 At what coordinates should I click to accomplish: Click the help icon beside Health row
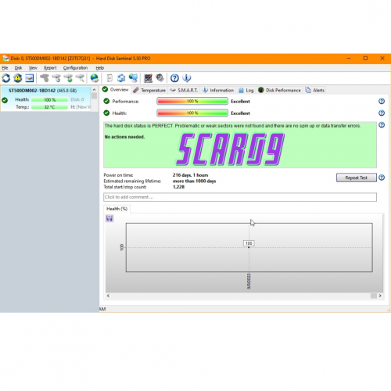point(382,113)
